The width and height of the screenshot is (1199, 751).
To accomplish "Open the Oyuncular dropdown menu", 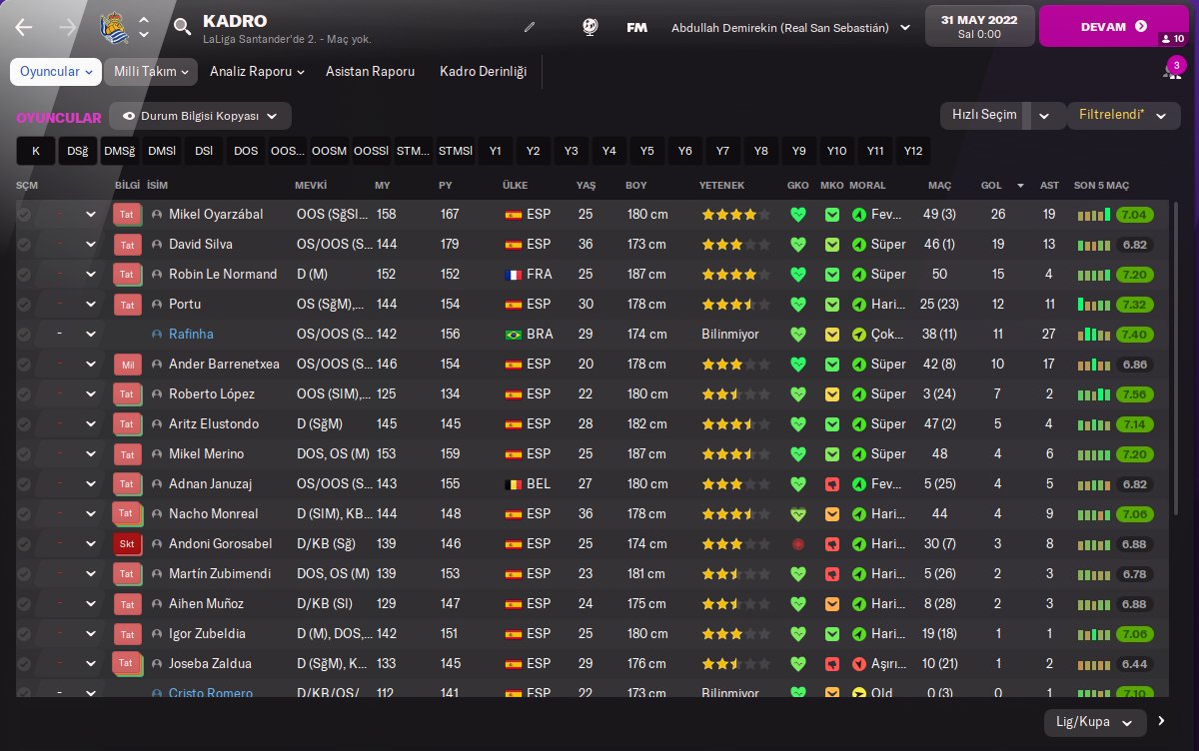I will (x=57, y=72).
